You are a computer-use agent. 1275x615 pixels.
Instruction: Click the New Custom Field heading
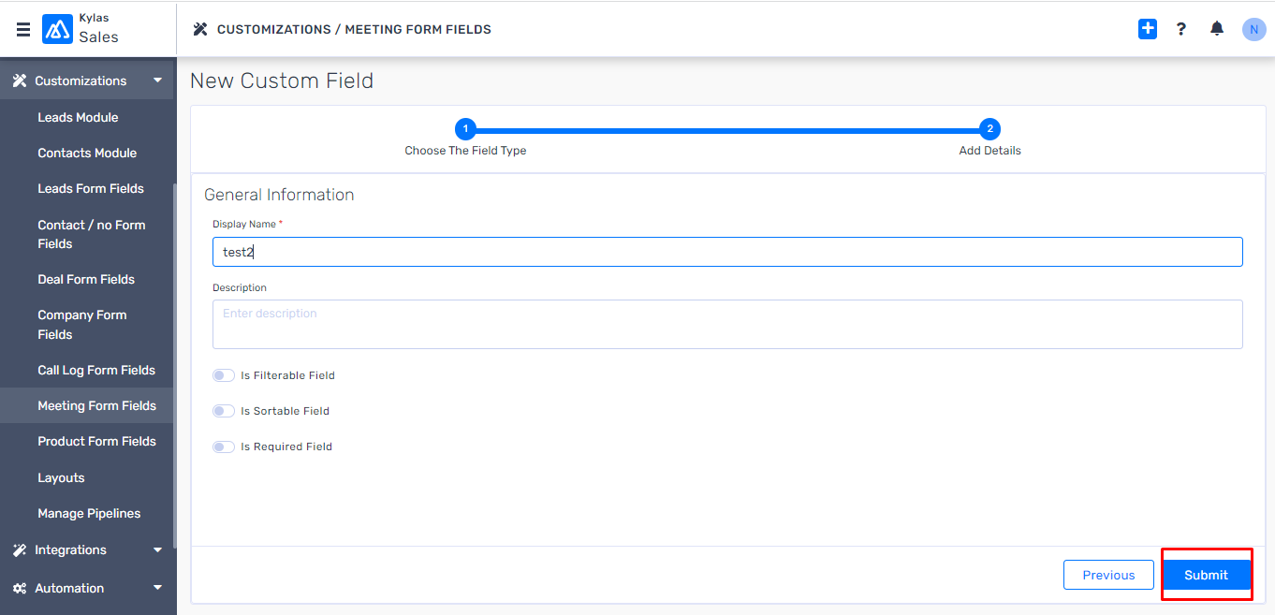[x=282, y=81]
